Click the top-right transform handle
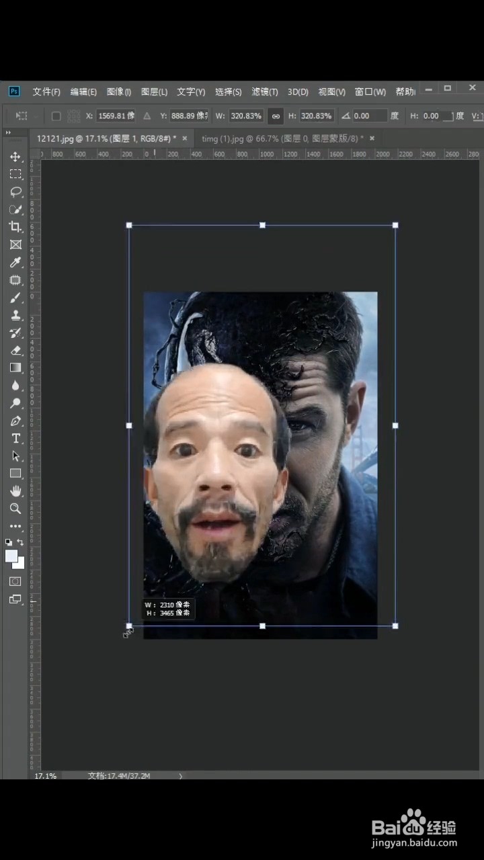The width and height of the screenshot is (484, 860). click(x=395, y=225)
